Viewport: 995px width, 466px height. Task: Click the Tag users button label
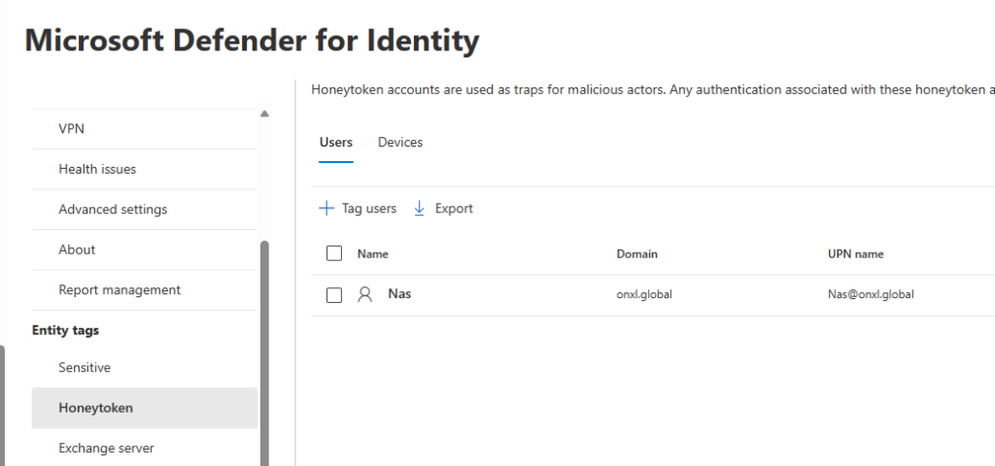tap(368, 208)
